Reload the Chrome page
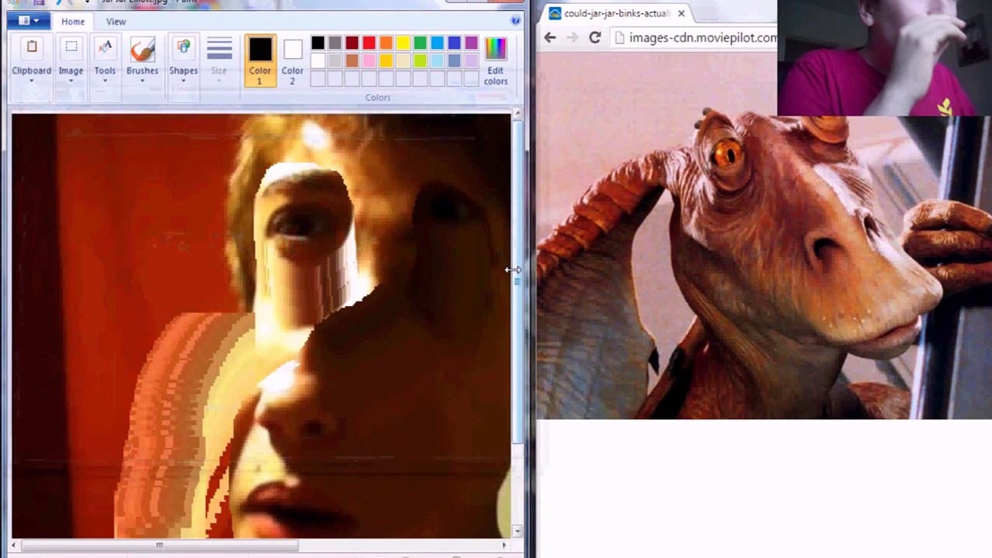 click(x=594, y=37)
